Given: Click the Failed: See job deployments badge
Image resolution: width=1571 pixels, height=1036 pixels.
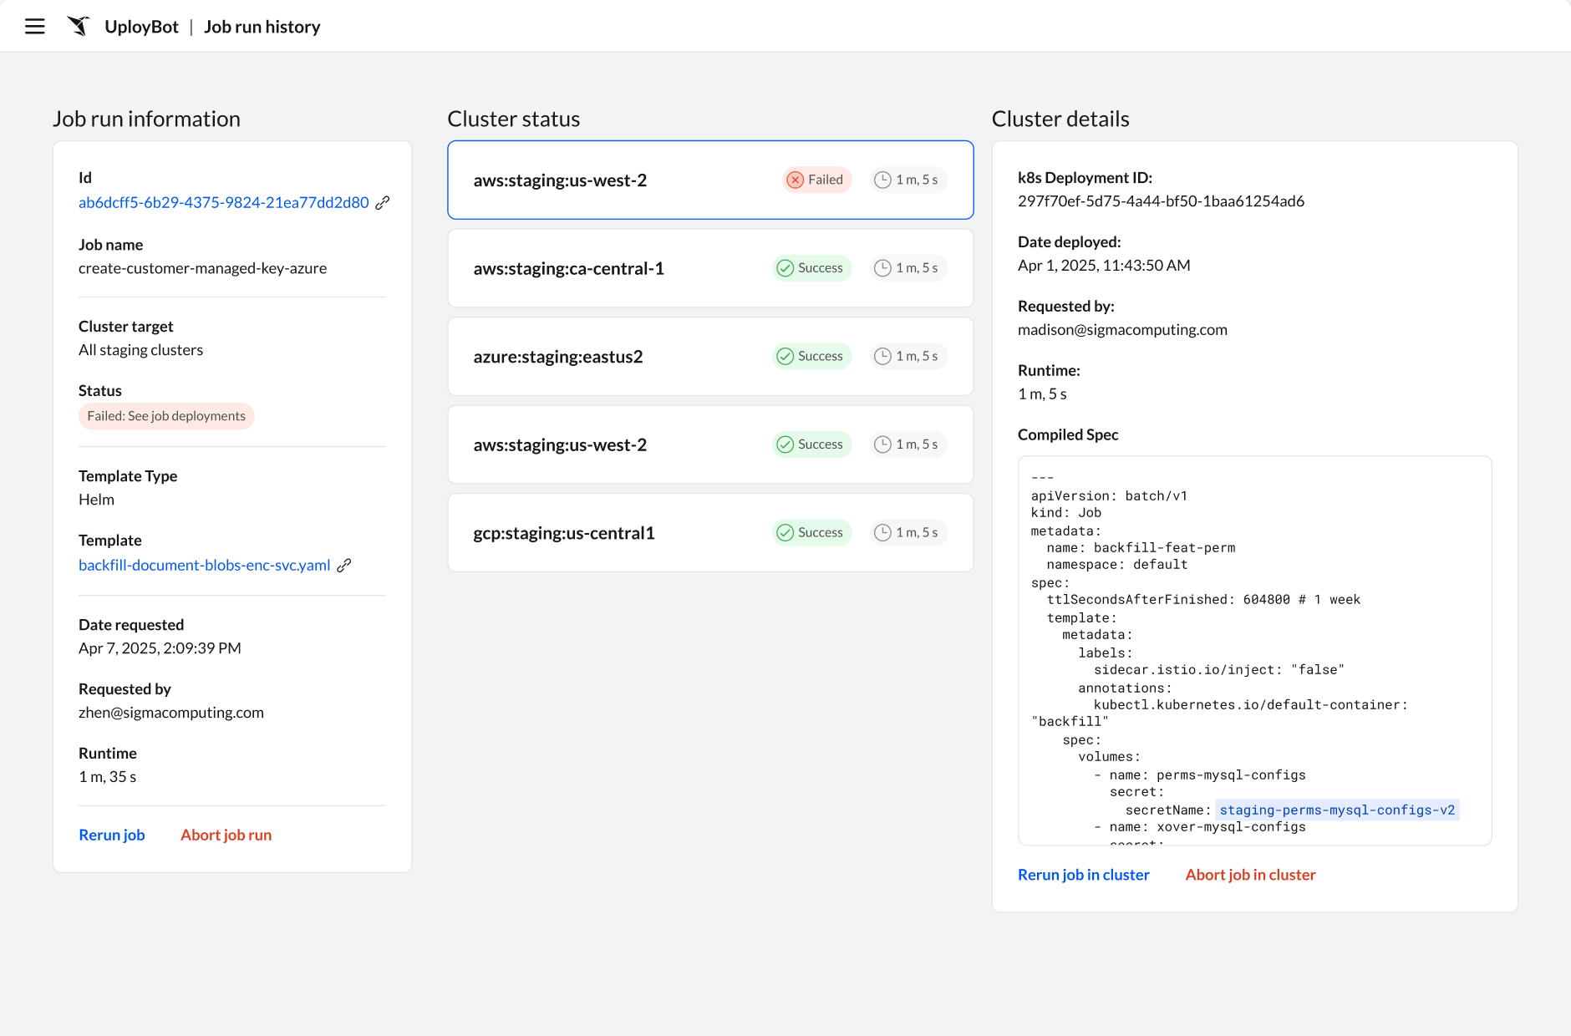Looking at the screenshot, I should [166, 416].
